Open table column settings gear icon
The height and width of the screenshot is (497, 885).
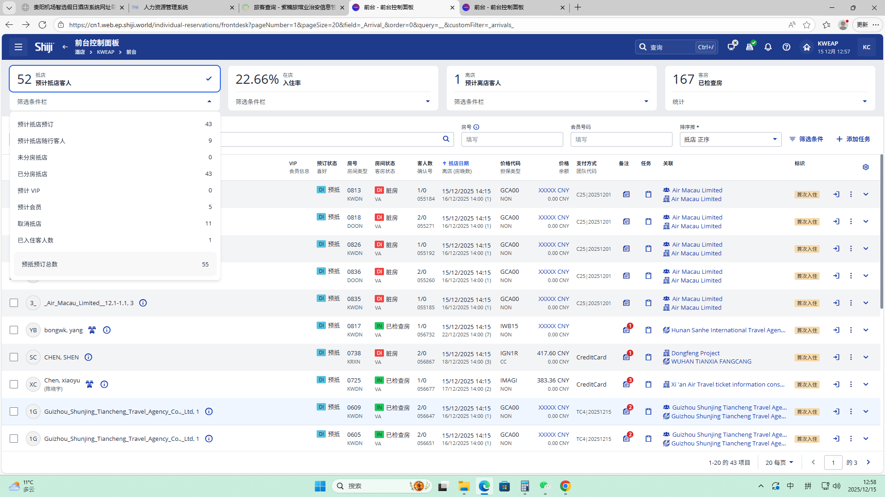pos(866,167)
